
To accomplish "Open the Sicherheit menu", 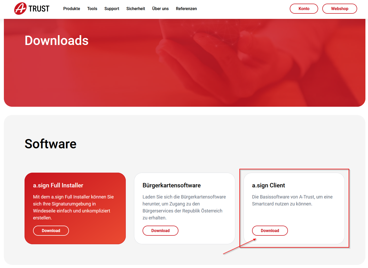I will [x=136, y=9].
